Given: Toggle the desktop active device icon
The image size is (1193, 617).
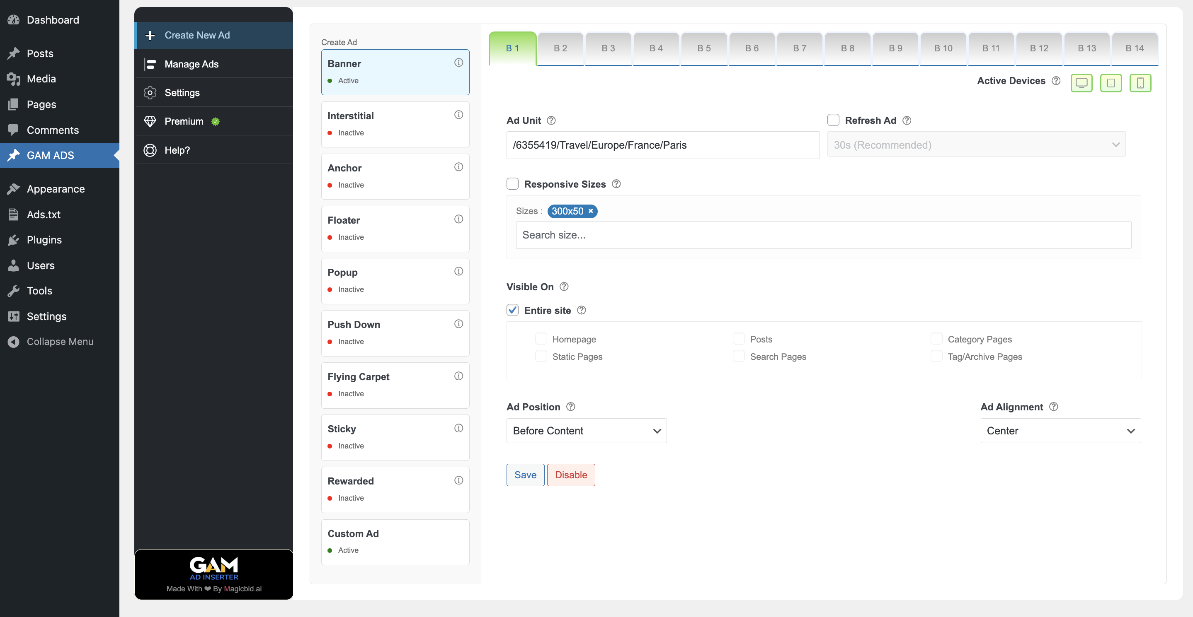Looking at the screenshot, I should click(1081, 83).
